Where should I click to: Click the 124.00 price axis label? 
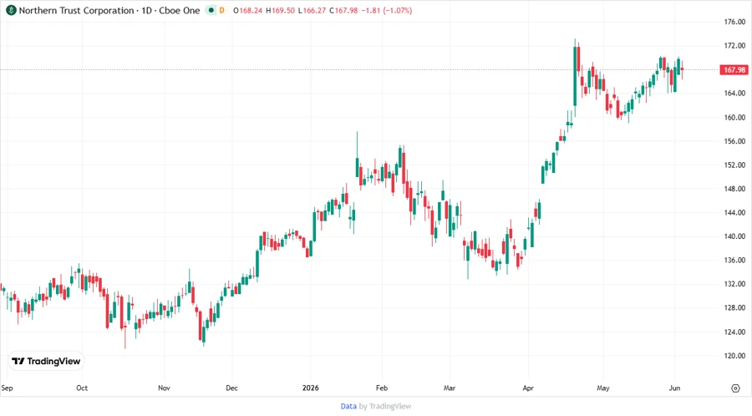(734, 332)
